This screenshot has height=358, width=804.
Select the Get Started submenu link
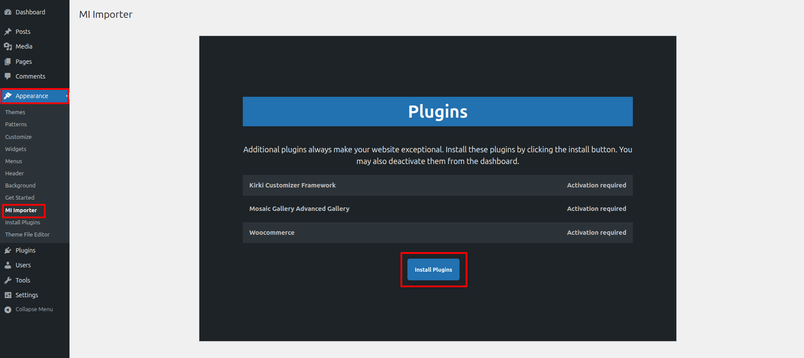[x=20, y=197]
